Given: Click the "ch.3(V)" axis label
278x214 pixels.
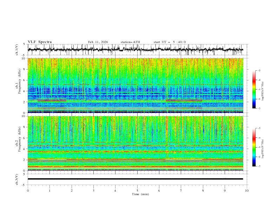Looking at the screenshot, I should [x=17, y=179].
